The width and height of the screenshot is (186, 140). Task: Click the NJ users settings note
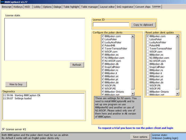click(x=117, y=108)
